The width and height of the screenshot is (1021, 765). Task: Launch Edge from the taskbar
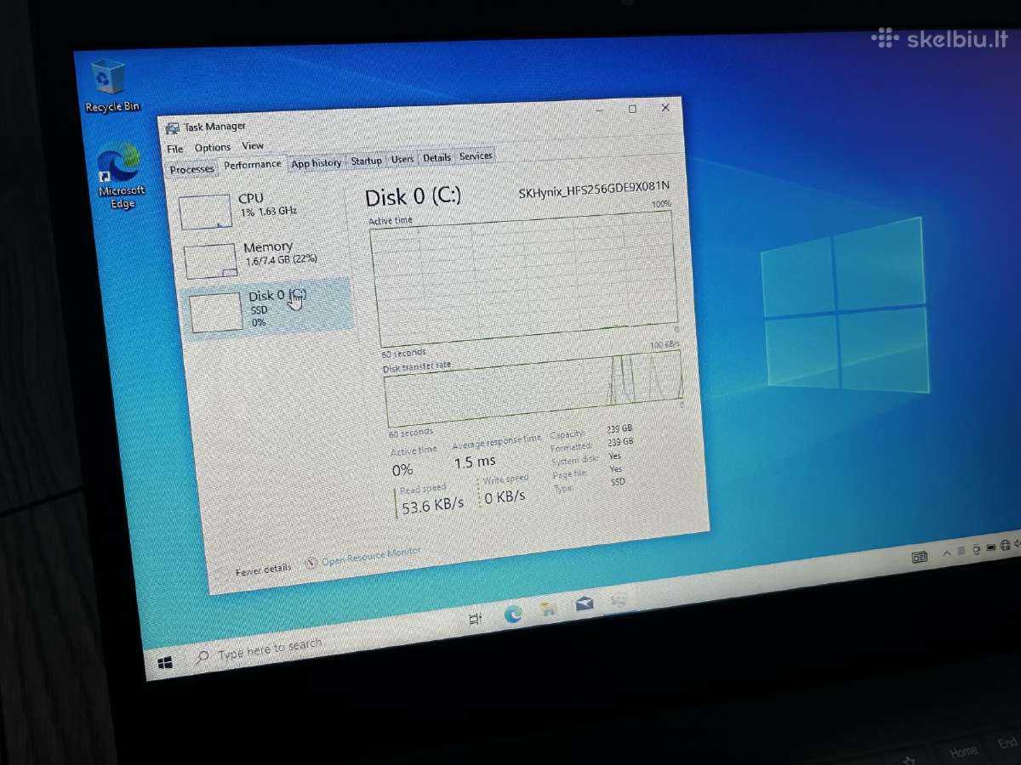(x=513, y=614)
